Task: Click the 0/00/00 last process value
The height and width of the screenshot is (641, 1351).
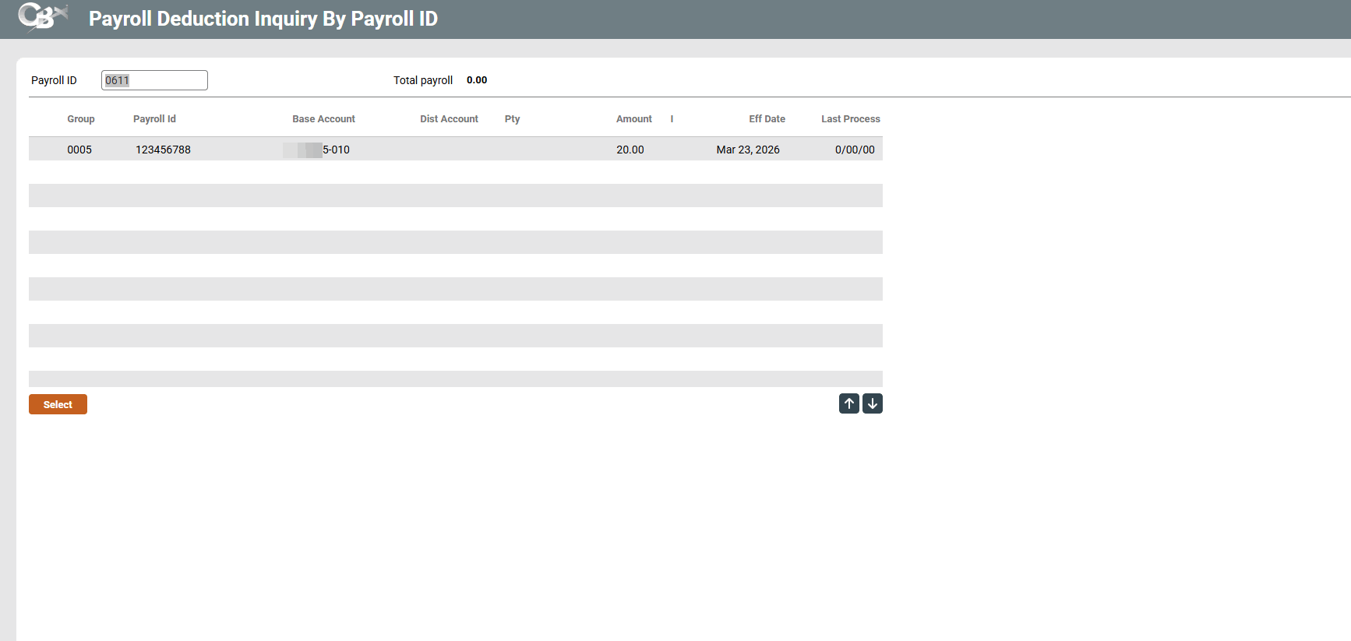Action: tap(854, 150)
